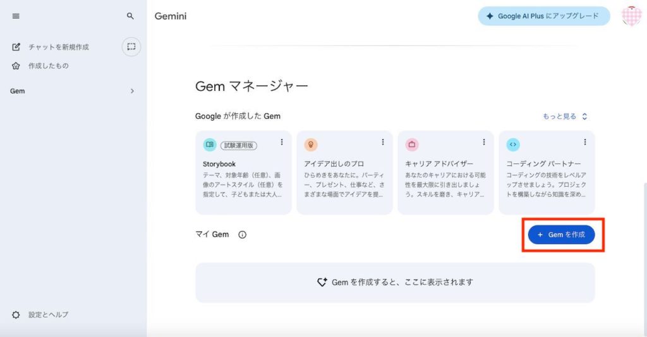Open 設定とヘルプ at sidebar bottom

(x=47, y=314)
